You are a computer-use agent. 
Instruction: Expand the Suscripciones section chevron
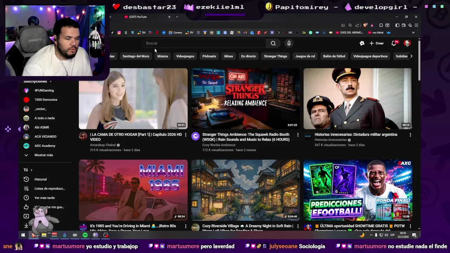pyautogui.click(x=50, y=81)
